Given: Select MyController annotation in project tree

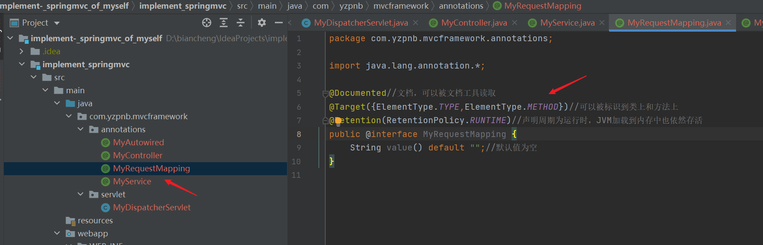Looking at the screenshot, I should [x=138, y=155].
